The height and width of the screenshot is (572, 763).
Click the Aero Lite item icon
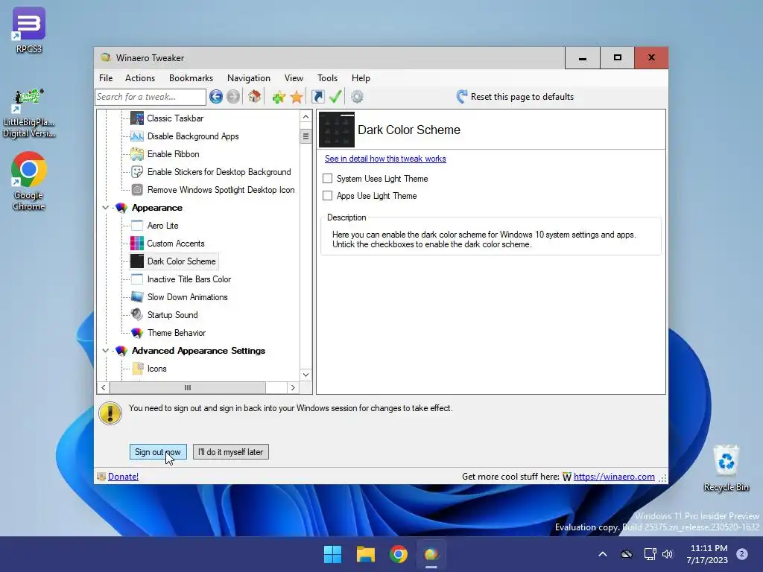click(137, 225)
